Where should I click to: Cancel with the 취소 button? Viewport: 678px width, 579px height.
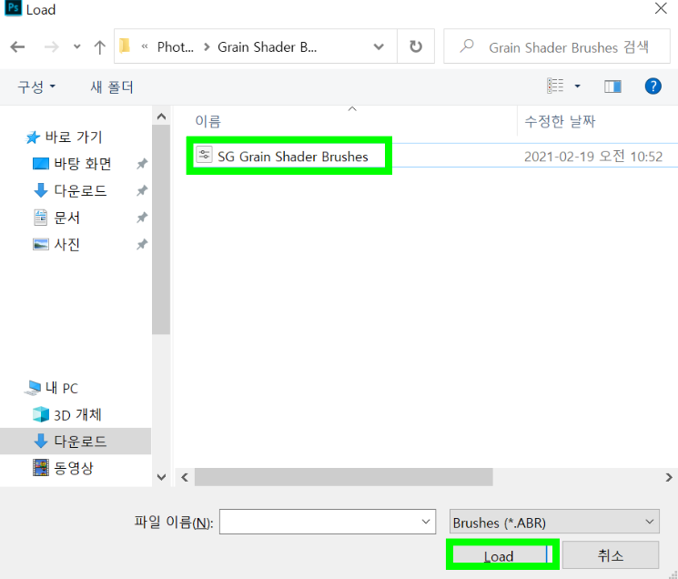click(x=611, y=555)
